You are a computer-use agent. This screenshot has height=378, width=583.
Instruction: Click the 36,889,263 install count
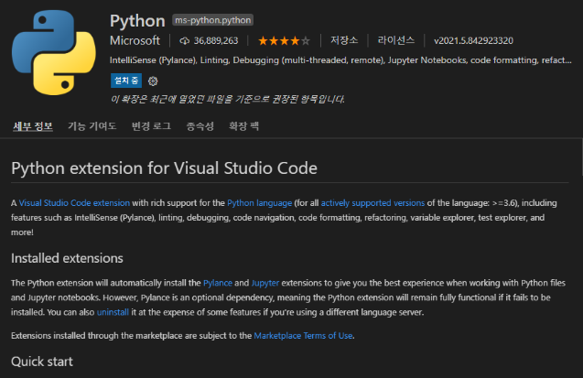pos(216,40)
